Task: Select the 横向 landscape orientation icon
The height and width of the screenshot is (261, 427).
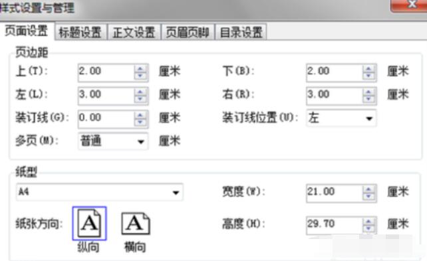Action: [x=135, y=224]
